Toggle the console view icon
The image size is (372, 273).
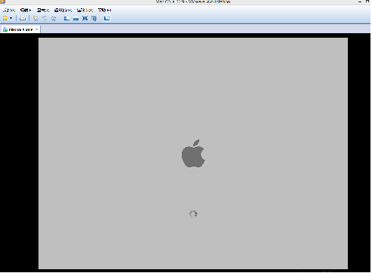pos(107,18)
